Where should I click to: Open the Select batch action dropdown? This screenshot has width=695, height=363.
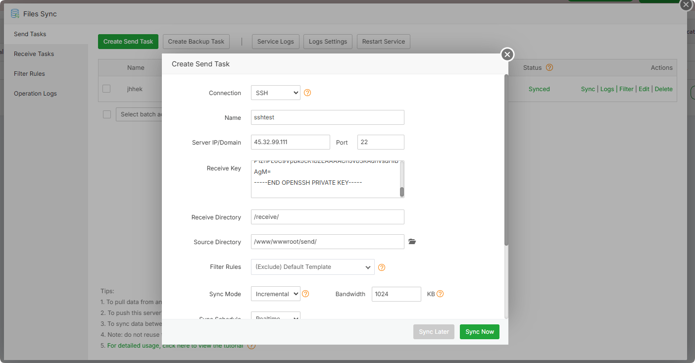coord(139,114)
